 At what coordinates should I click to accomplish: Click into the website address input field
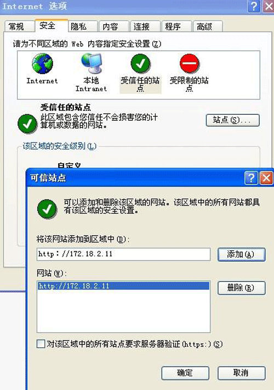click(x=124, y=254)
